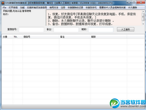Screen dimensions: 146x110
Task: Open the 使用方法 menu
Action: pos(54,7)
